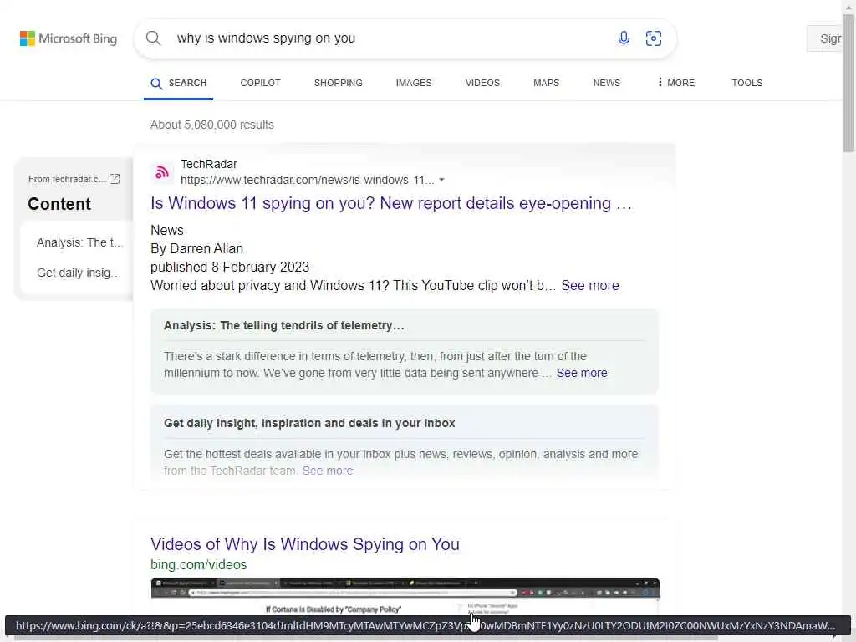Click 'About 5,080,000 results' text

[x=212, y=125]
